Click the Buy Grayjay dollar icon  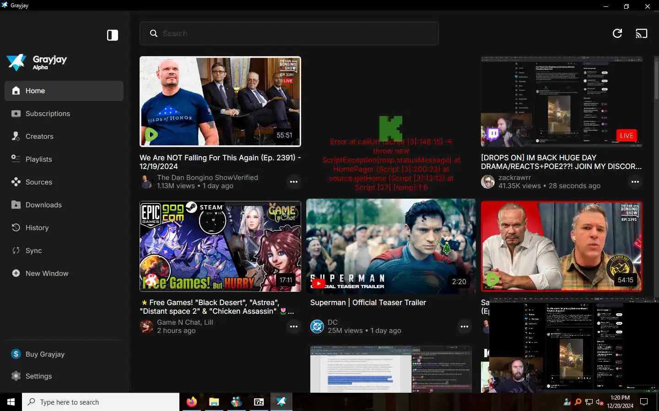point(16,354)
